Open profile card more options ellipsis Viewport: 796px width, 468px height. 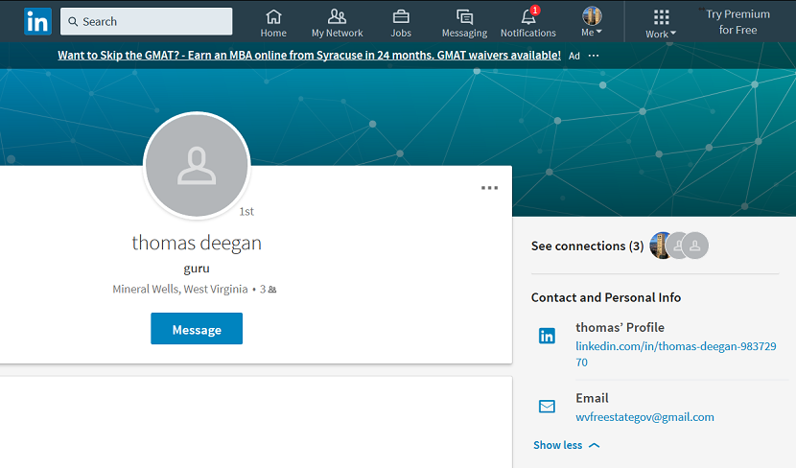click(489, 188)
